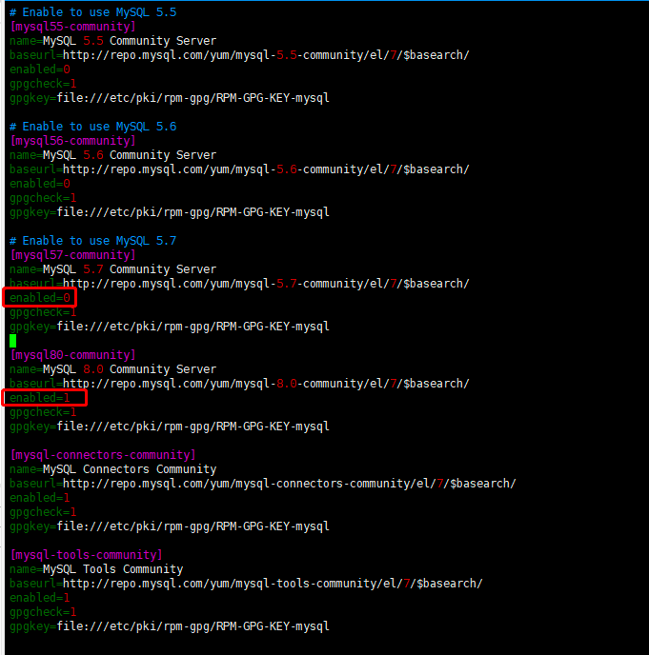The image size is (649, 655).
Task: Select the [mysql57-community] section header
Action: (72, 255)
